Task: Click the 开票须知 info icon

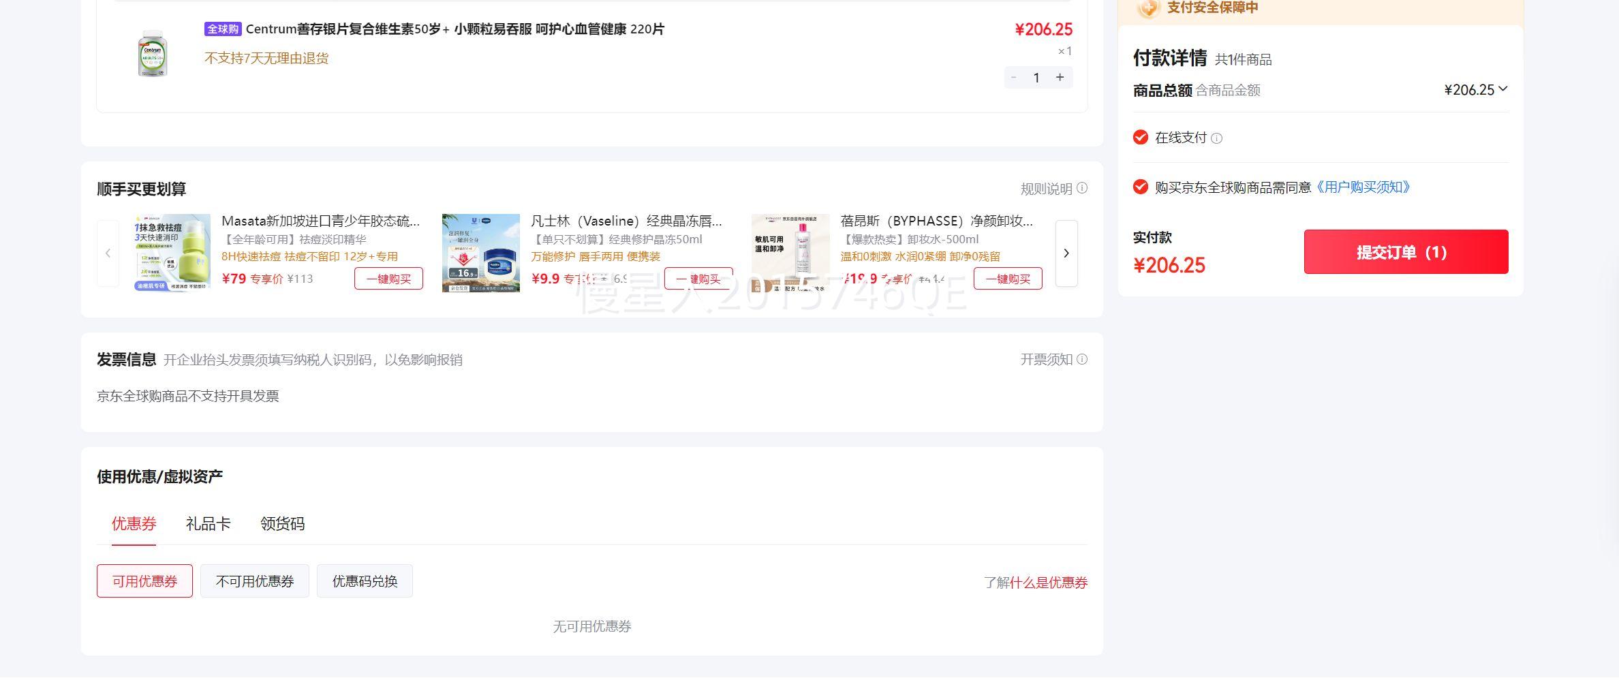Action: point(1082,359)
